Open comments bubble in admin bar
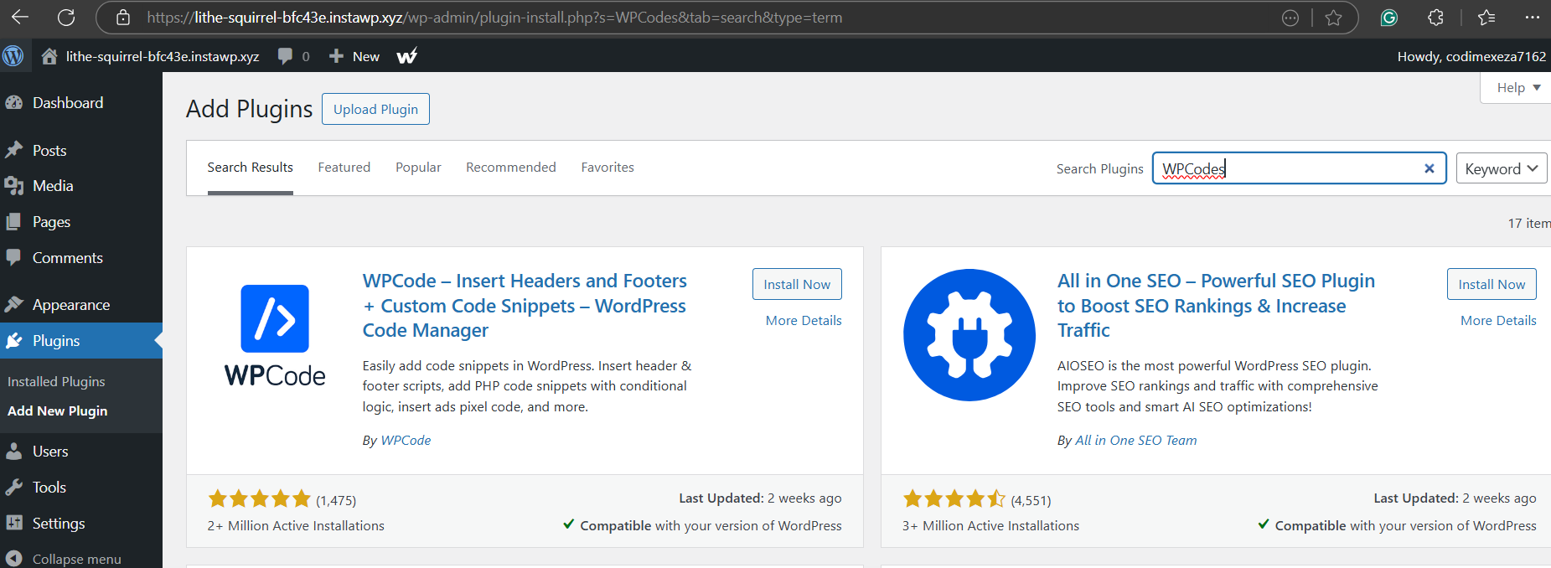Viewport: 1551px width, 568px height. [x=285, y=56]
